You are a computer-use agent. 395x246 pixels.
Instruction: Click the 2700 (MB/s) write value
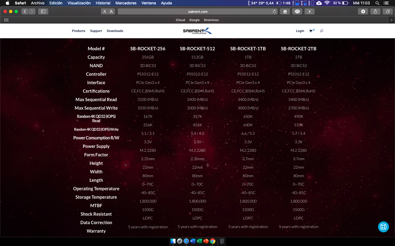299,108
